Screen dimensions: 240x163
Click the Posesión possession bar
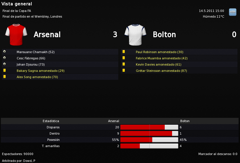pos(149,140)
